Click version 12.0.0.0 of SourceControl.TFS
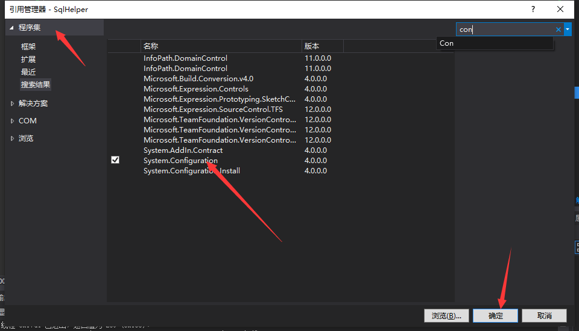 318,110
